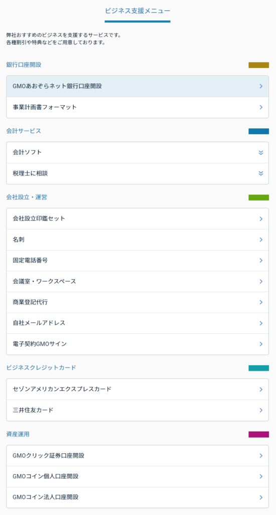Screen dimensions: 276x515
Task: Click double-chevron expander on 会計ソフト row
Action: tap(261, 152)
